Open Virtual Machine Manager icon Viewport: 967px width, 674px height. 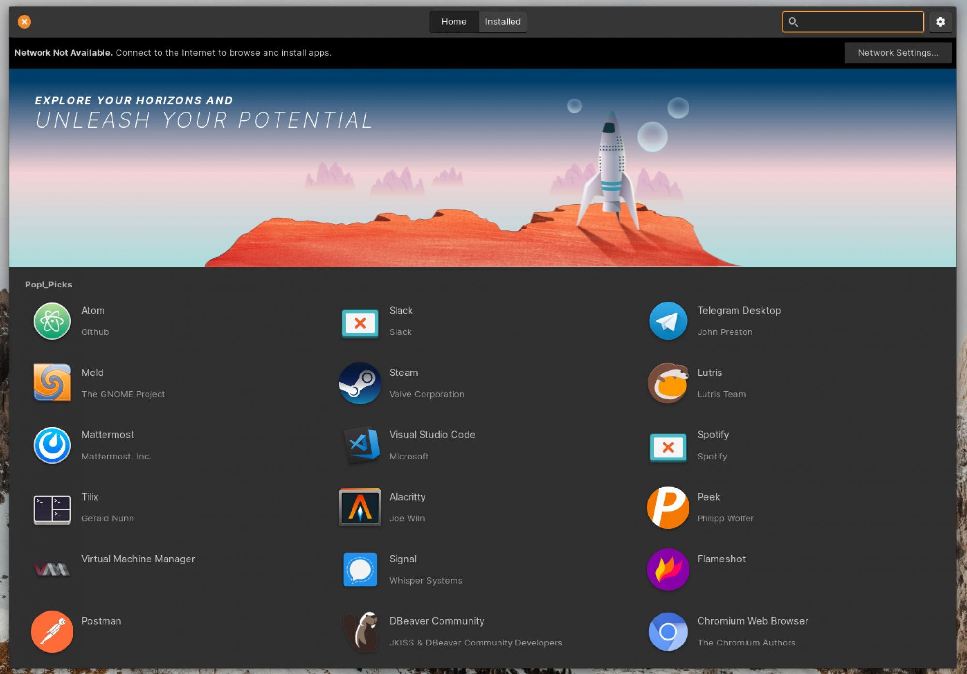pos(51,569)
